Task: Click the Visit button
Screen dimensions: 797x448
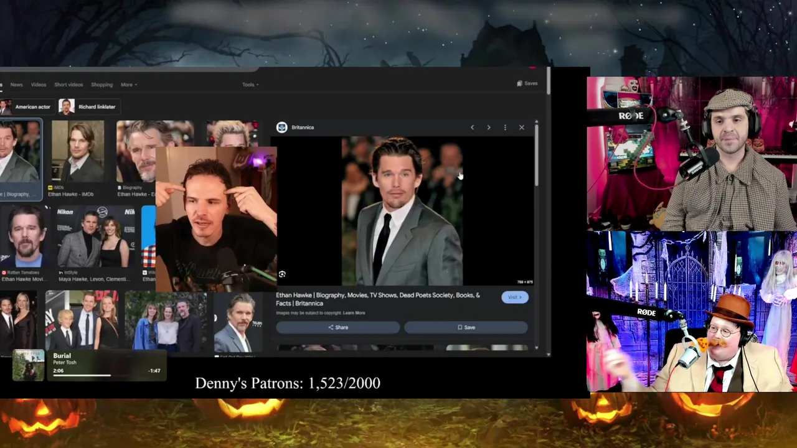Action: pos(515,297)
